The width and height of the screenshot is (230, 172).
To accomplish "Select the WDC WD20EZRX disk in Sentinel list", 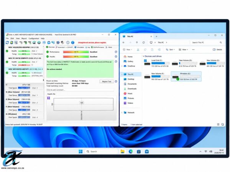I will tap(24, 51).
